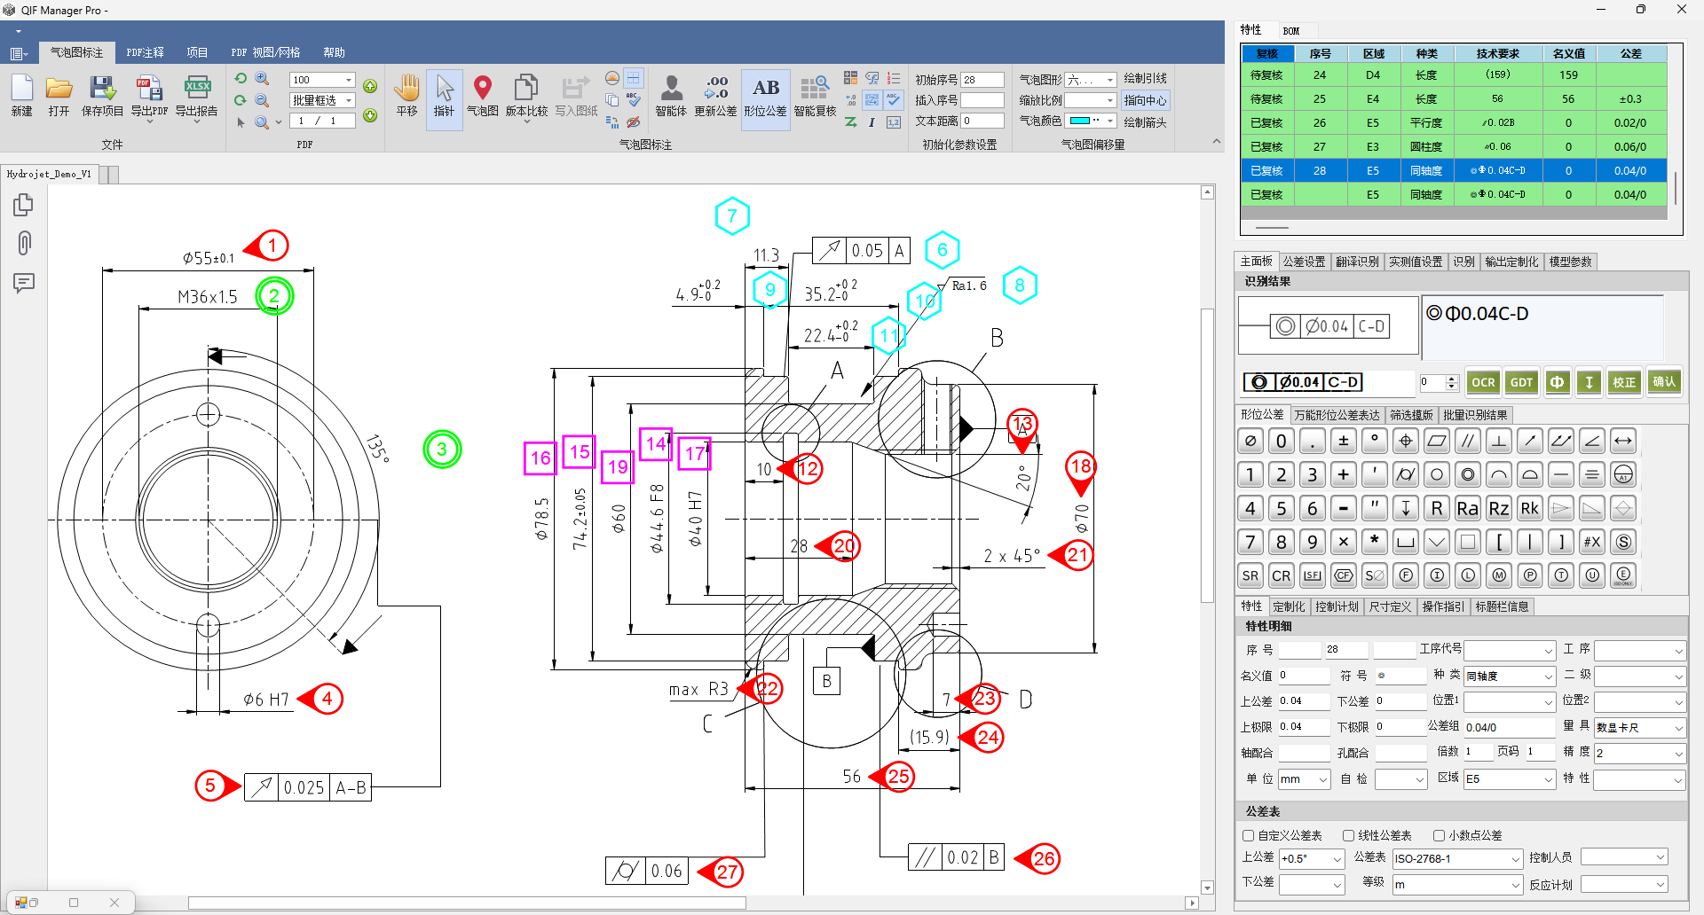Viewport: 1704px width, 915px height.
Task: Open a file with the 打开 folder icon
Action: click(x=59, y=96)
